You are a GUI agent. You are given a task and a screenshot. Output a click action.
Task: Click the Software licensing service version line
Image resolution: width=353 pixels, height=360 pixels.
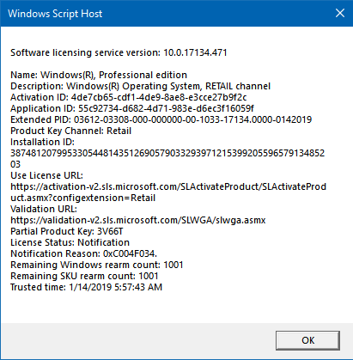pyautogui.click(x=119, y=52)
